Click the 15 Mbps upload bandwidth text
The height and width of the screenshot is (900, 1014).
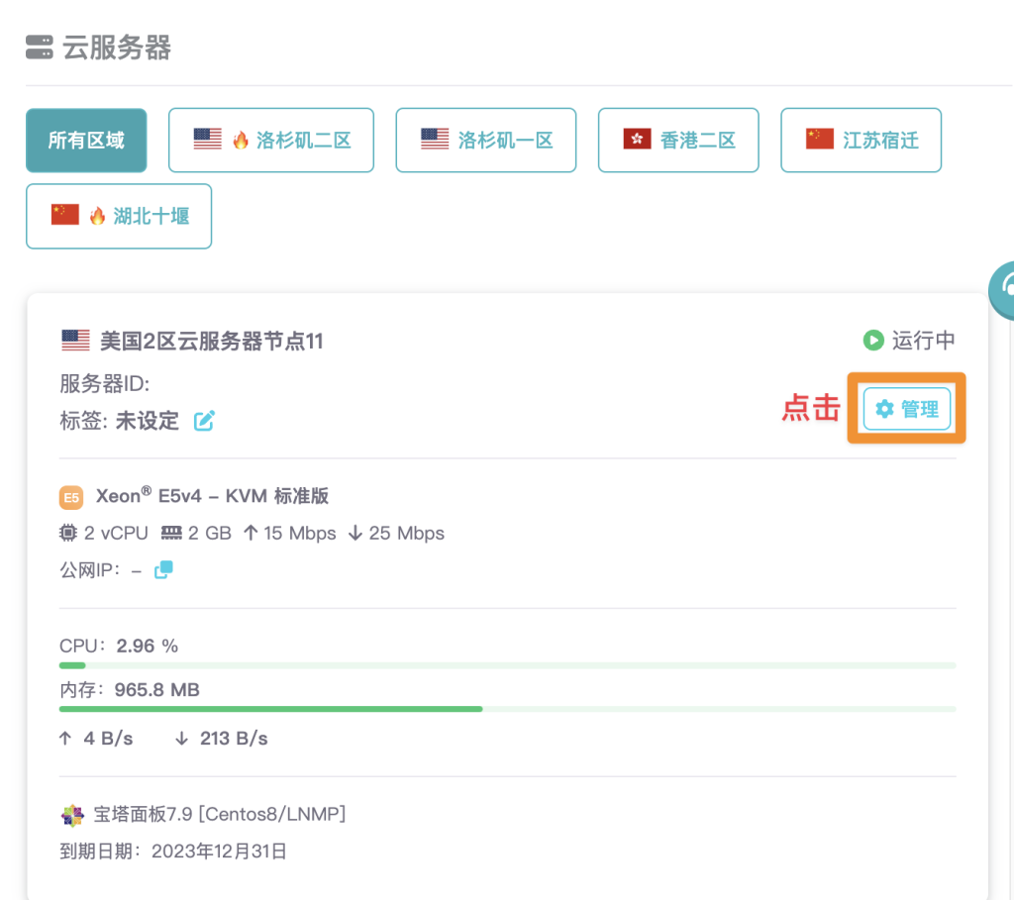300,533
